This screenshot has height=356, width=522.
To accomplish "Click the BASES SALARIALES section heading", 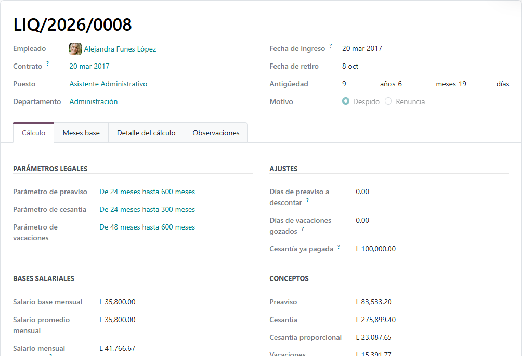I will click(x=44, y=278).
